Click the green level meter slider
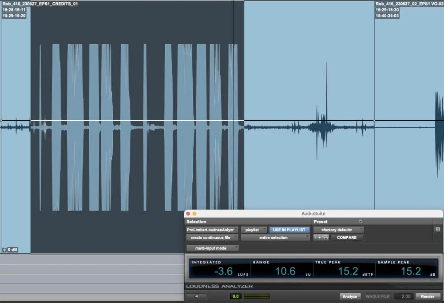Viewport: 444px width, 303px height. [256, 296]
